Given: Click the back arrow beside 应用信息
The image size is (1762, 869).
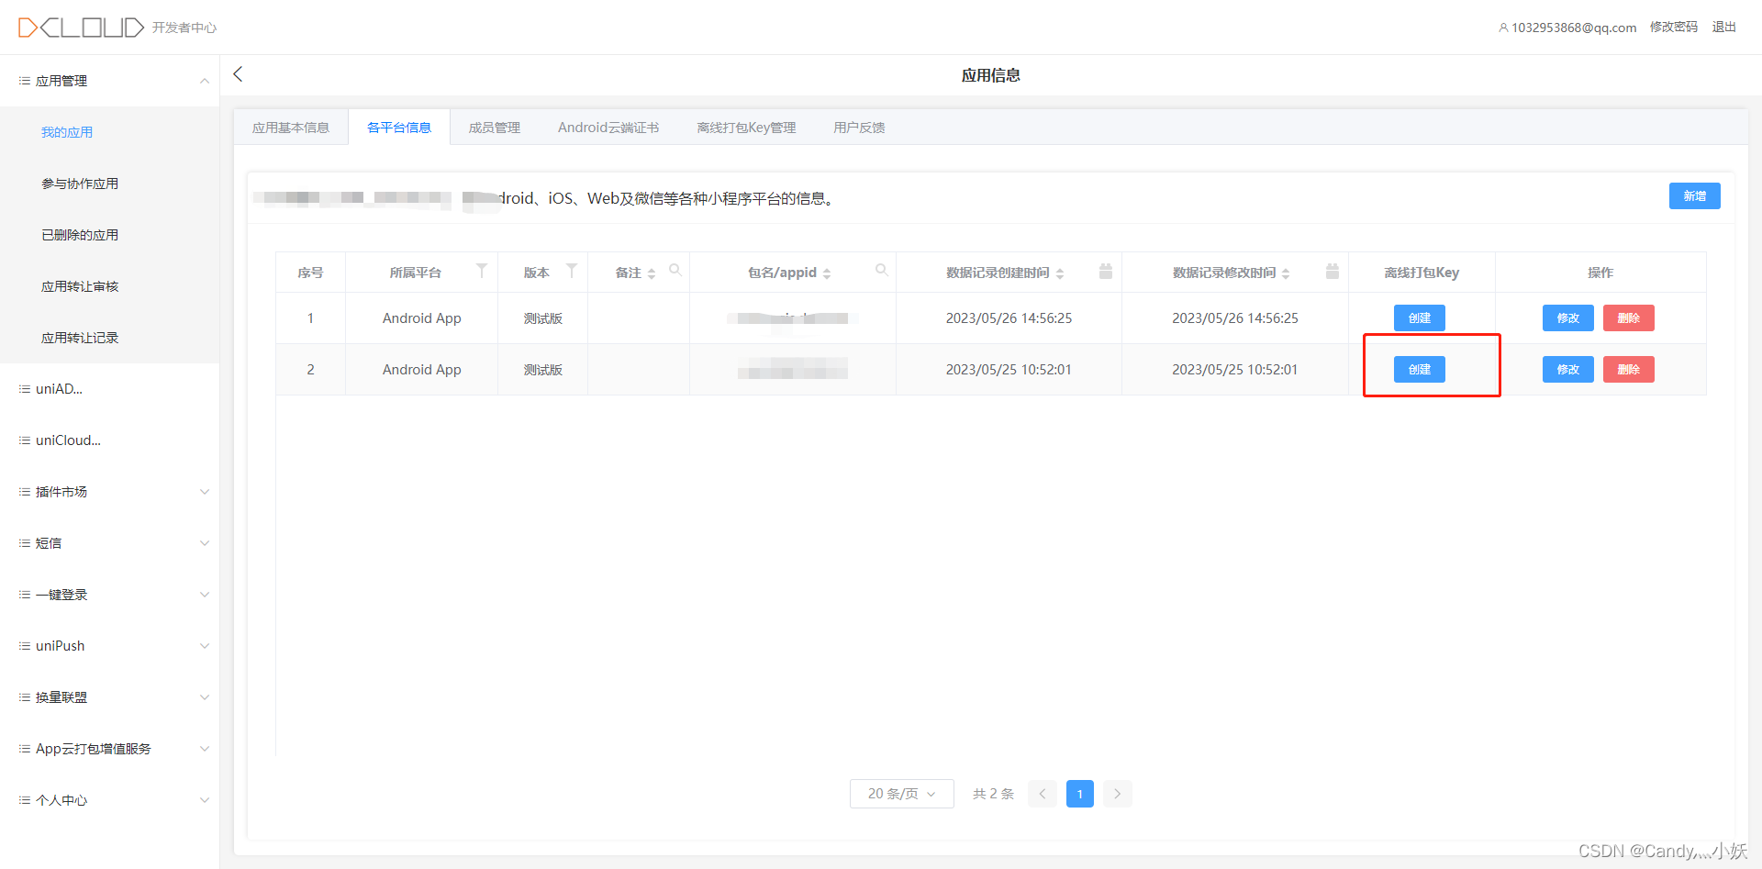Looking at the screenshot, I should (238, 74).
